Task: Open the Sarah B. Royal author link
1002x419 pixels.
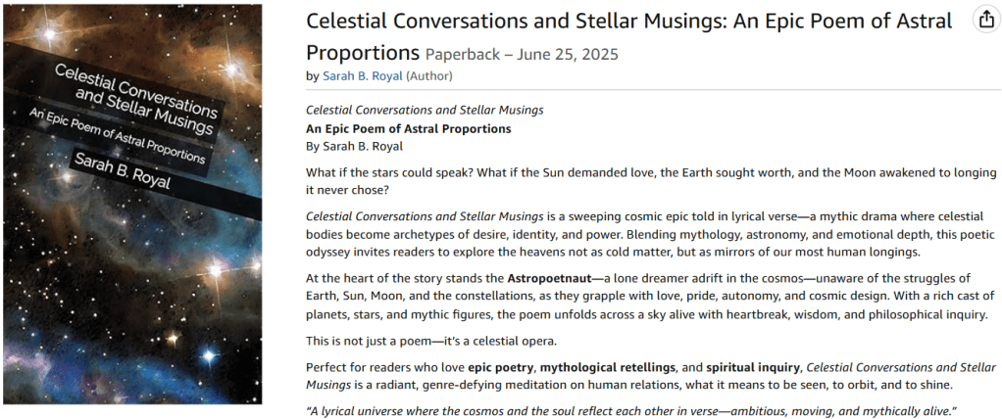Action: click(x=362, y=75)
